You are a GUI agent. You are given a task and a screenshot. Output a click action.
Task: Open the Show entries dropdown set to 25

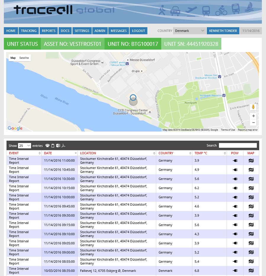pyautogui.click(x=25, y=146)
